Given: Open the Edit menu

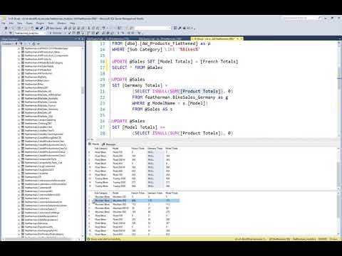Looking at the screenshot, I should (x=11, y=23).
